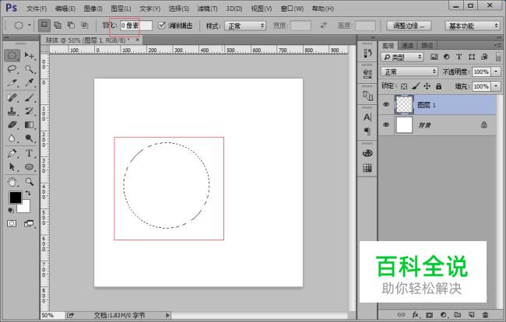The image size is (506, 322).
Task: Hide the 背景 layer with eye icon
Action: 386,124
